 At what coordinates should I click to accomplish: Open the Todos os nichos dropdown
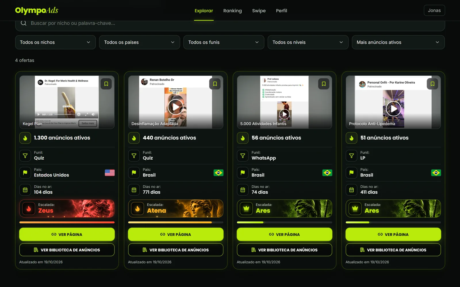click(x=55, y=42)
